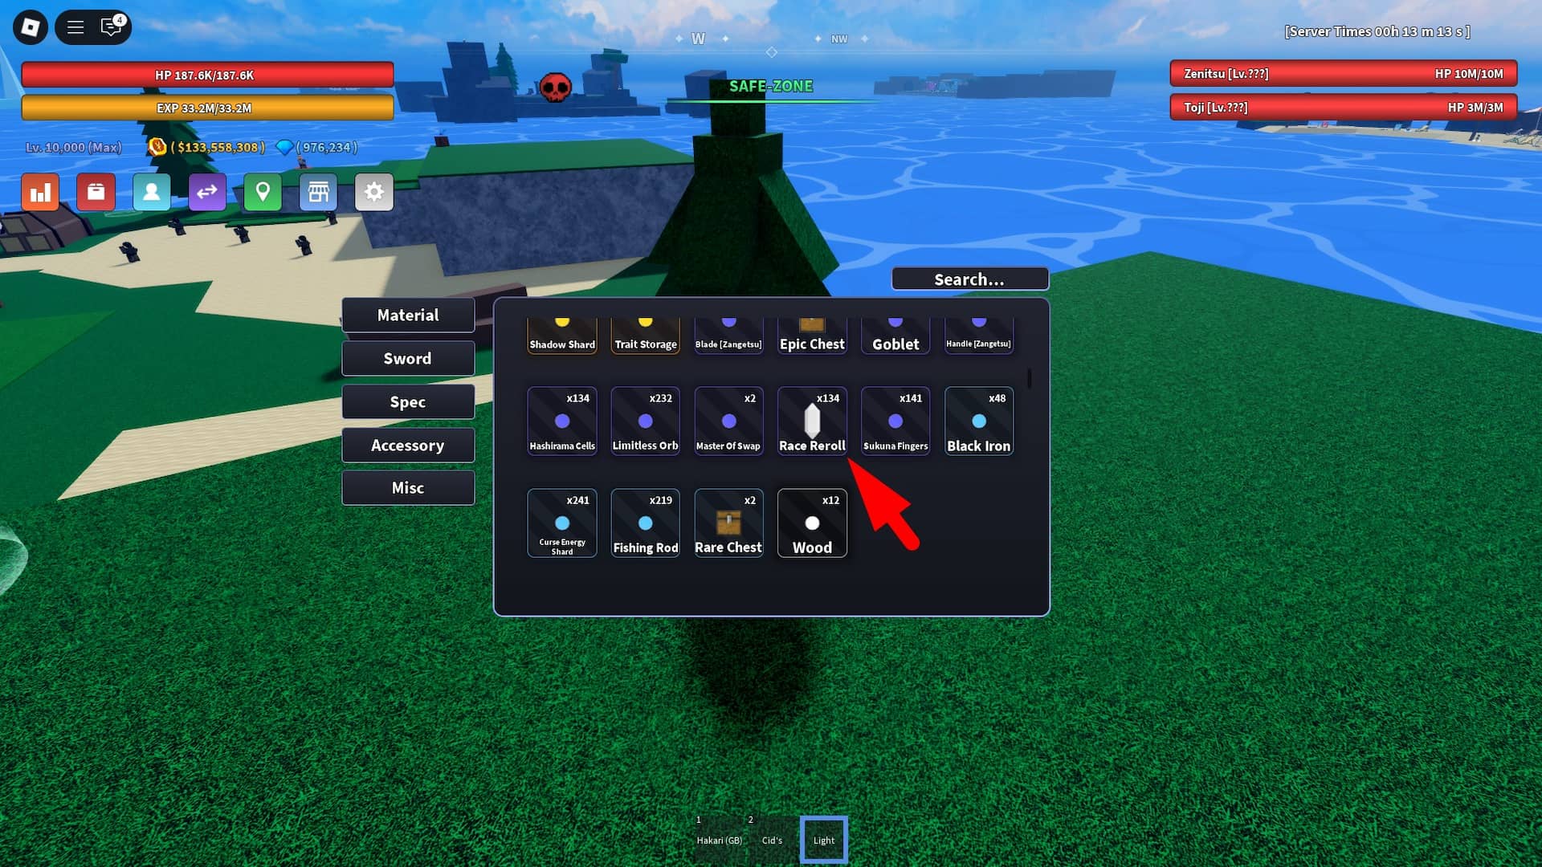
Task: Toggle the Sukuna Fingers item slot
Action: 895,421
